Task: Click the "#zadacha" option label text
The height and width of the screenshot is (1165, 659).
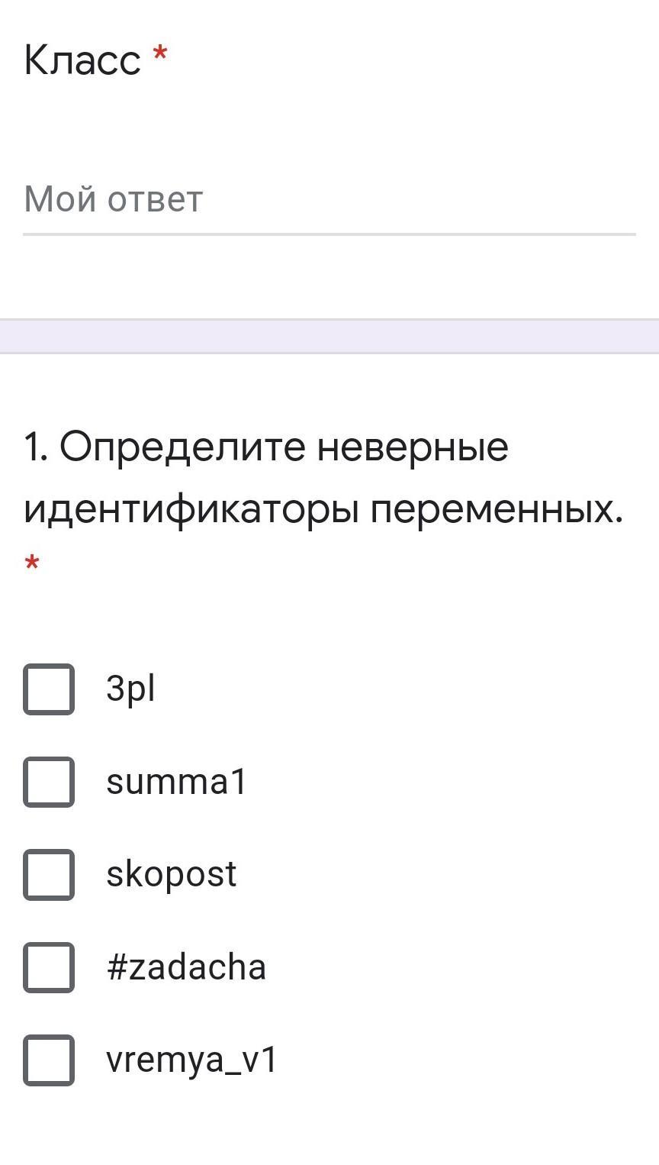Action: click(186, 968)
